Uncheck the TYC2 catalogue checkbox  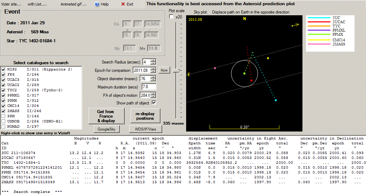3,90
